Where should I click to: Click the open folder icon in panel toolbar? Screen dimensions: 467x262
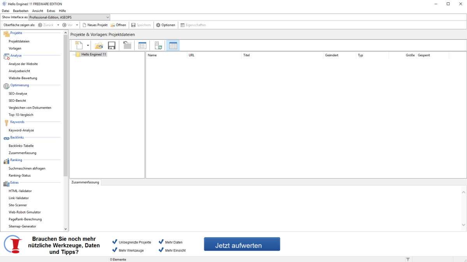[x=99, y=45]
